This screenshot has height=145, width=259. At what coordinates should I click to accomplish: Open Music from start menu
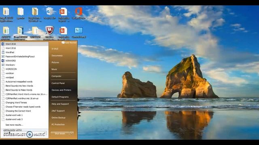pos(54,69)
